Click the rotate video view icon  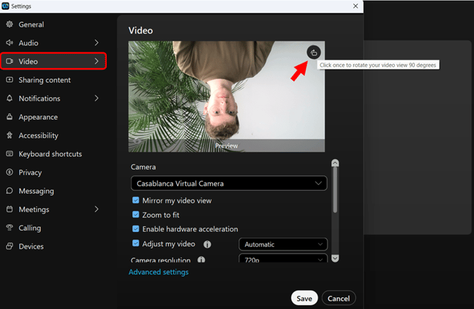(x=313, y=52)
